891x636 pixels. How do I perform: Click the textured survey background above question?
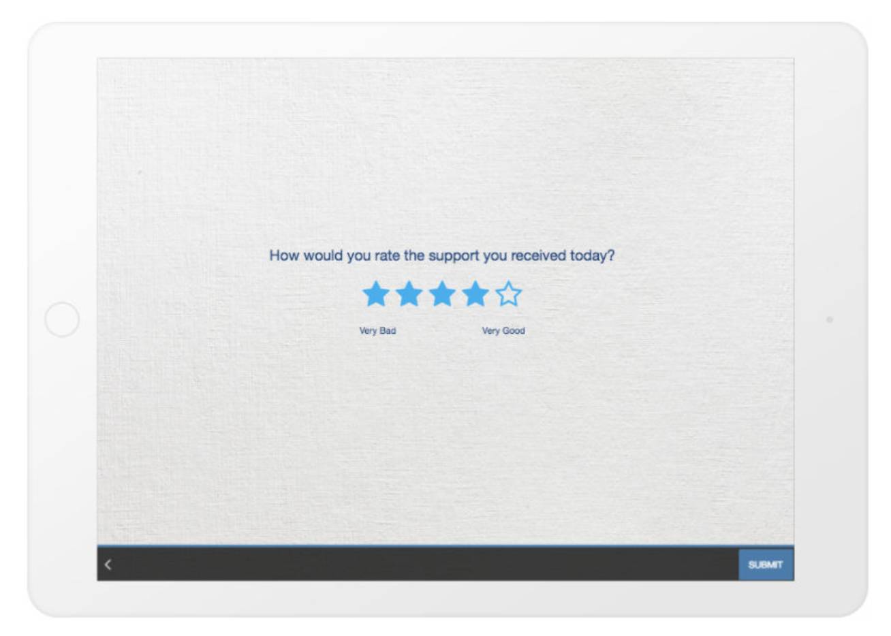tap(445, 150)
